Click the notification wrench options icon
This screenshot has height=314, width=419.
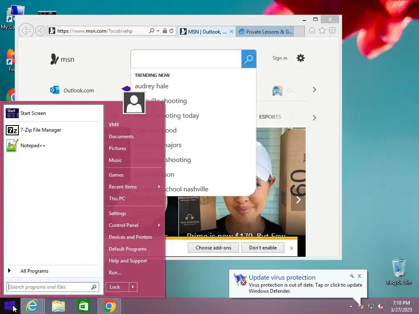click(x=351, y=276)
